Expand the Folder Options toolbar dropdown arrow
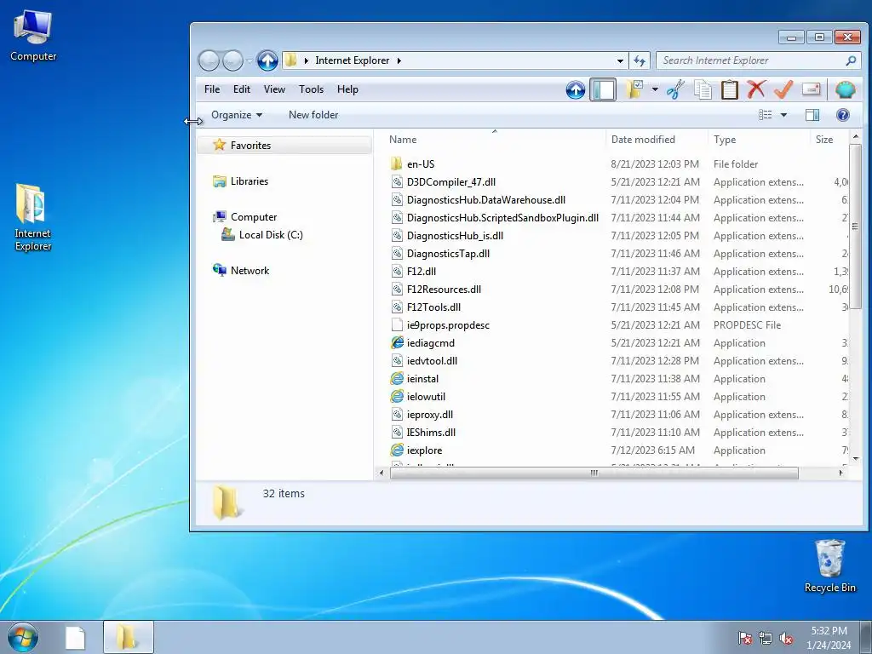 click(655, 89)
